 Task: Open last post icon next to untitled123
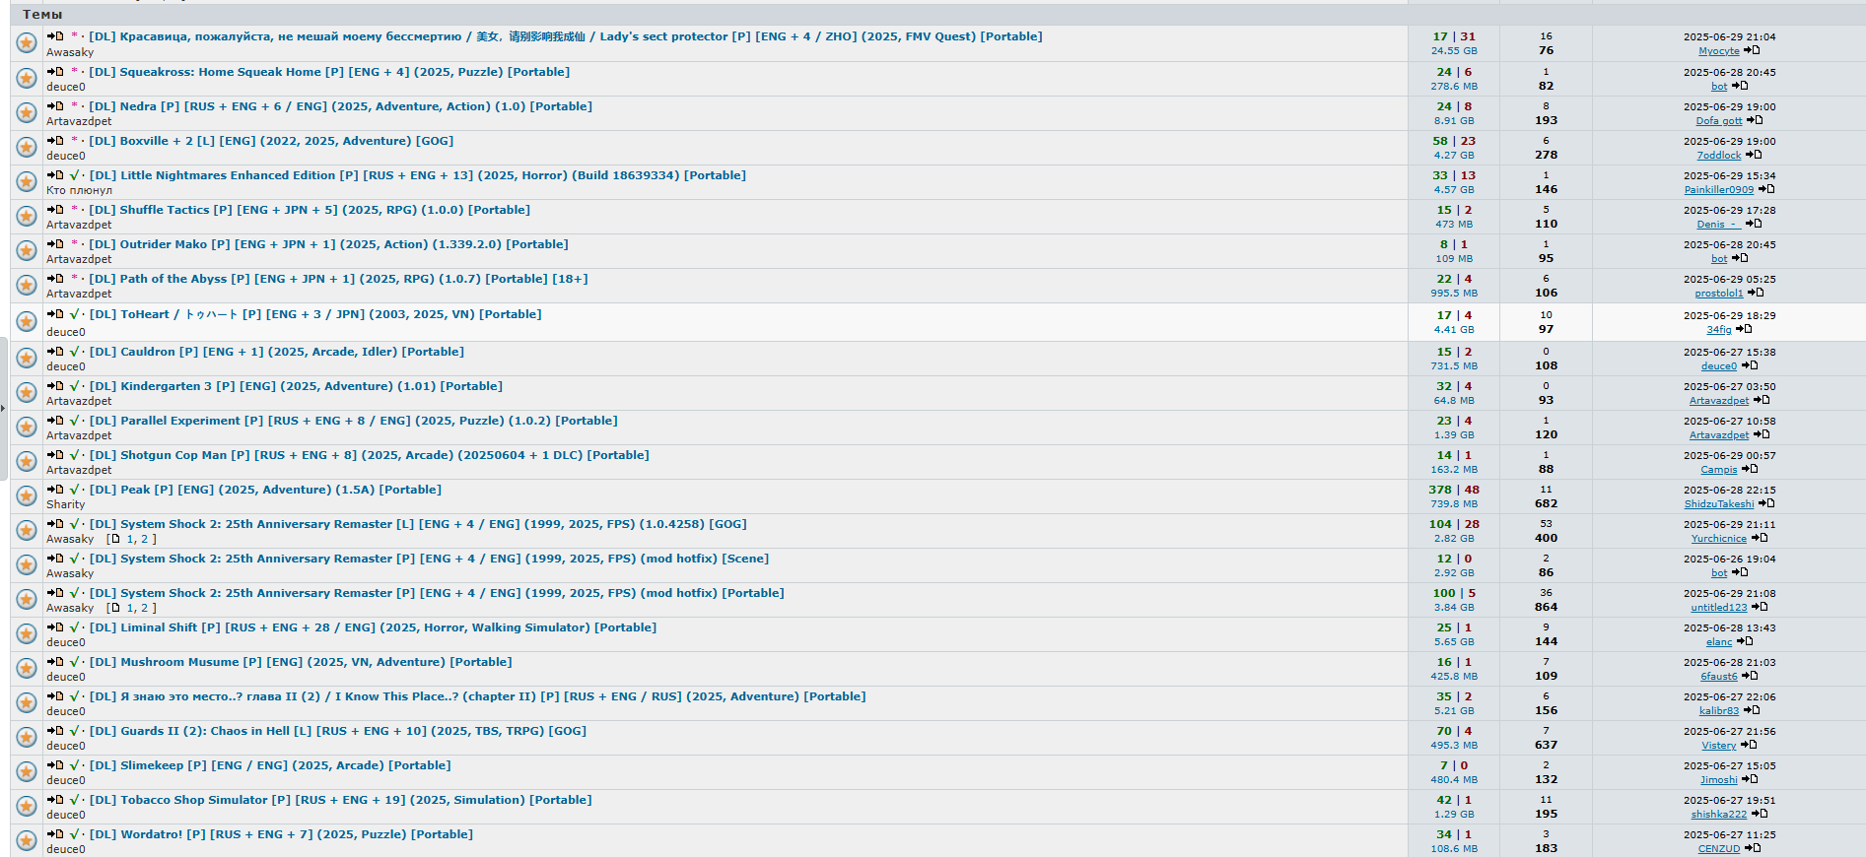1760,607
